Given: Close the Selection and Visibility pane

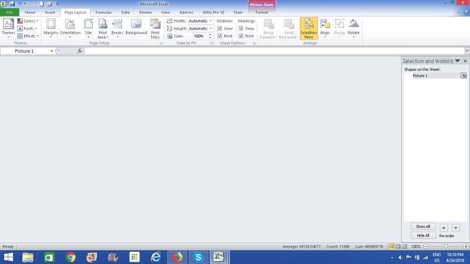Looking at the screenshot, I should click(x=465, y=61).
